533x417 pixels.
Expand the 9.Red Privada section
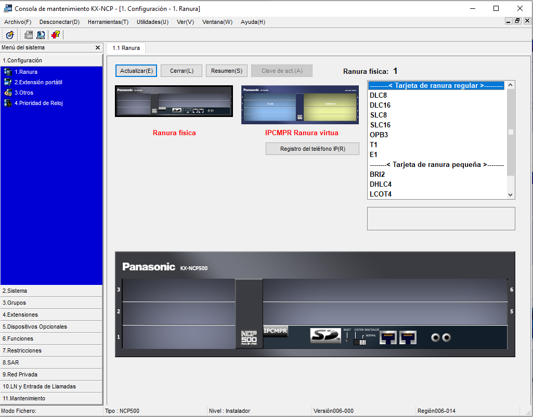(x=51, y=374)
